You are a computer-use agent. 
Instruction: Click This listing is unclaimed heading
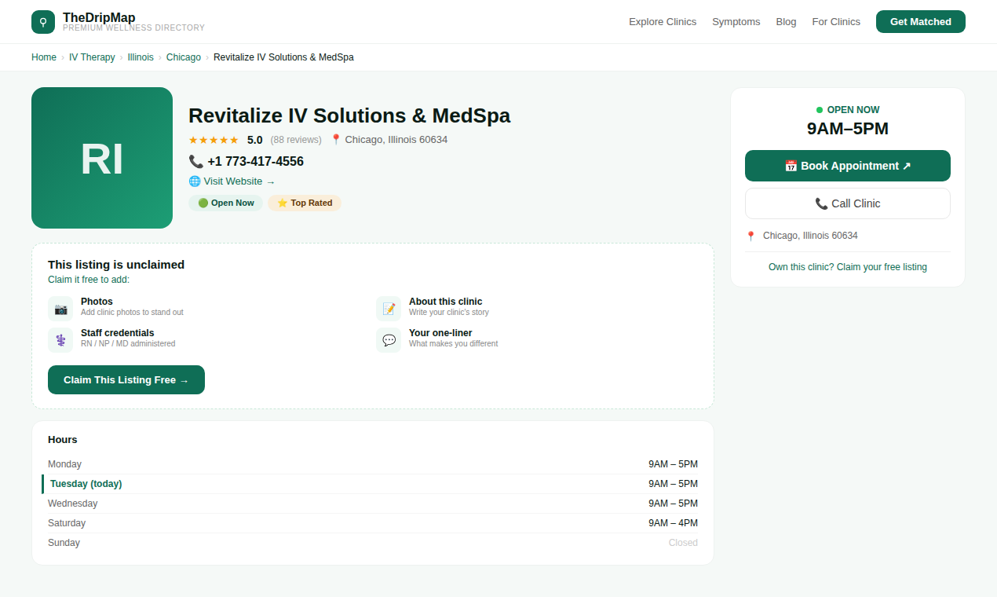point(116,265)
